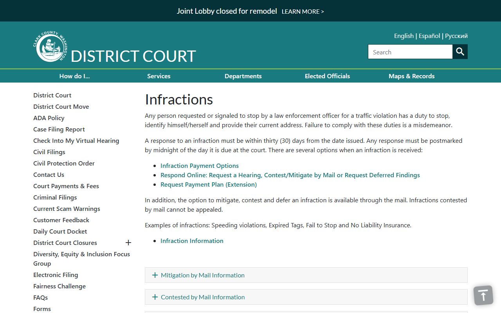
Task: Switch language to English
Action: (x=404, y=36)
